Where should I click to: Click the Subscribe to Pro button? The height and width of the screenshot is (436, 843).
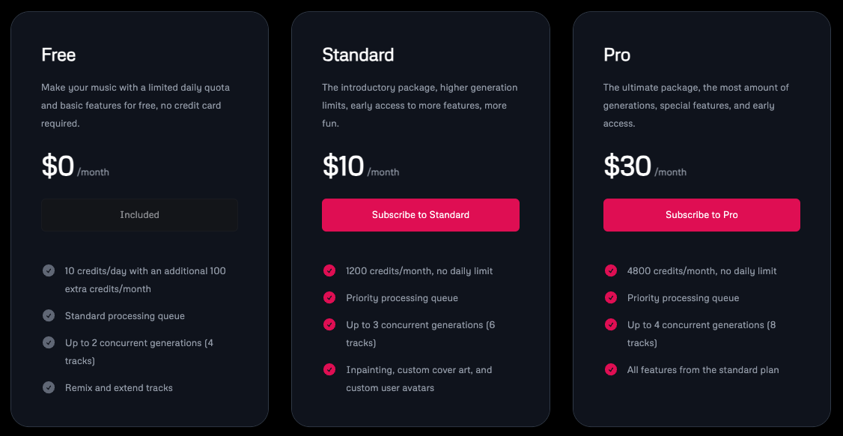[x=702, y=215]
